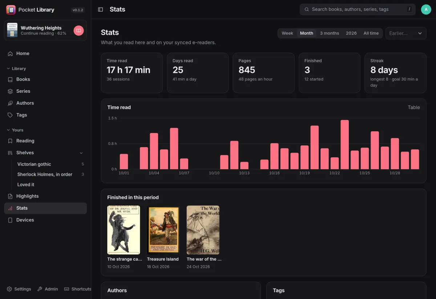Focus the search books input field

coord(358,9)
